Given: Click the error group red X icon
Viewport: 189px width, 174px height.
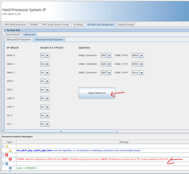Looking at the screenshot, I should click(7, 155).
